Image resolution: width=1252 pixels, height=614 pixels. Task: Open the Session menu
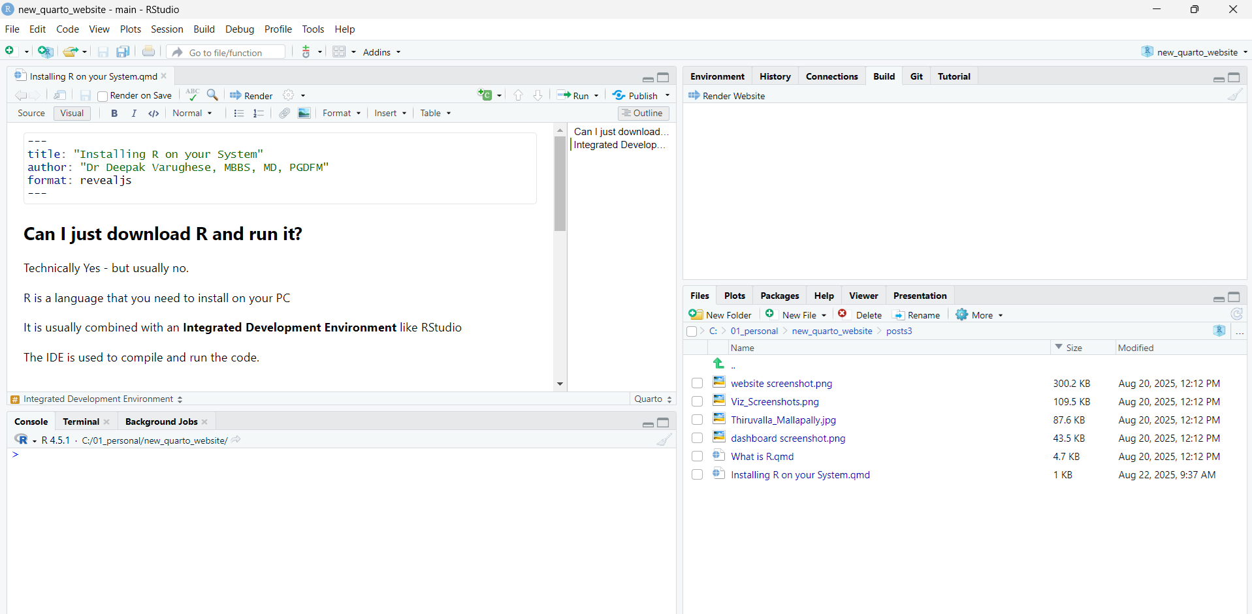(167, 29)
